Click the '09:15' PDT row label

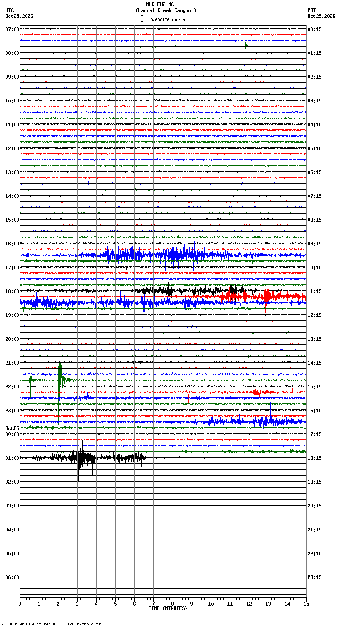tap(315, 244)
